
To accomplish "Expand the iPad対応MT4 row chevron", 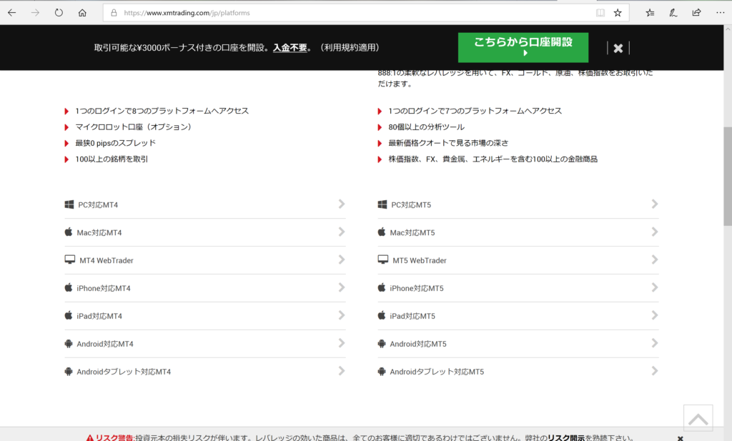I will coord(342,315).
